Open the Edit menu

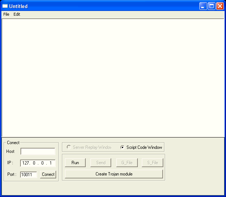tap(17, 15)
